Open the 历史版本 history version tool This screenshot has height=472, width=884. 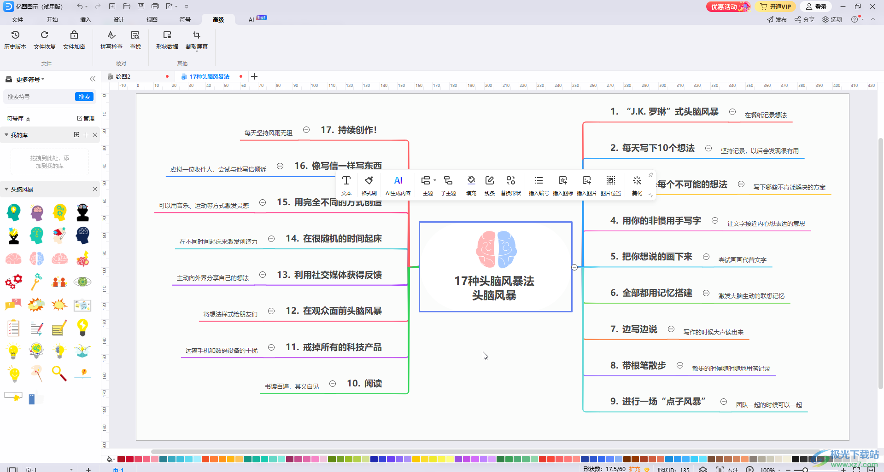tap(15, 40)
